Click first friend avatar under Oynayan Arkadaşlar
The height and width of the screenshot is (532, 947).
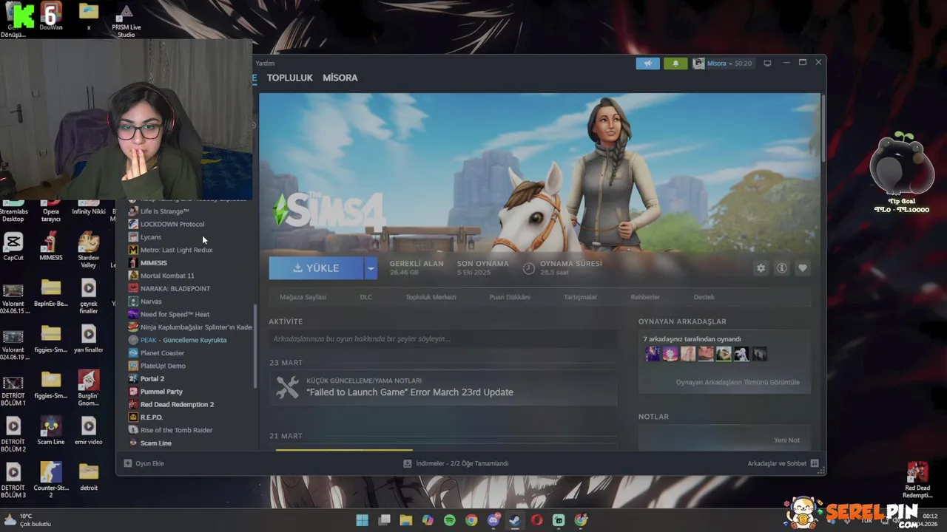pyautogui.click(x=653, y=354)
